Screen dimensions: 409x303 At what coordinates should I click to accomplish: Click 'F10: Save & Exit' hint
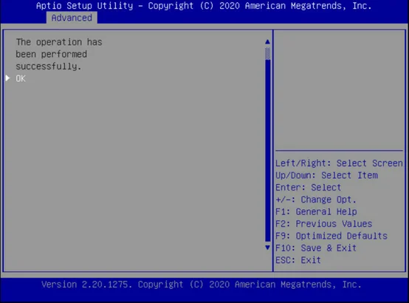[316, 248]
